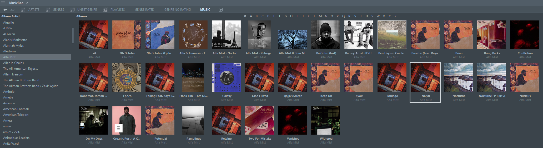Open the On My Ones album cover

tap(94, 120)
